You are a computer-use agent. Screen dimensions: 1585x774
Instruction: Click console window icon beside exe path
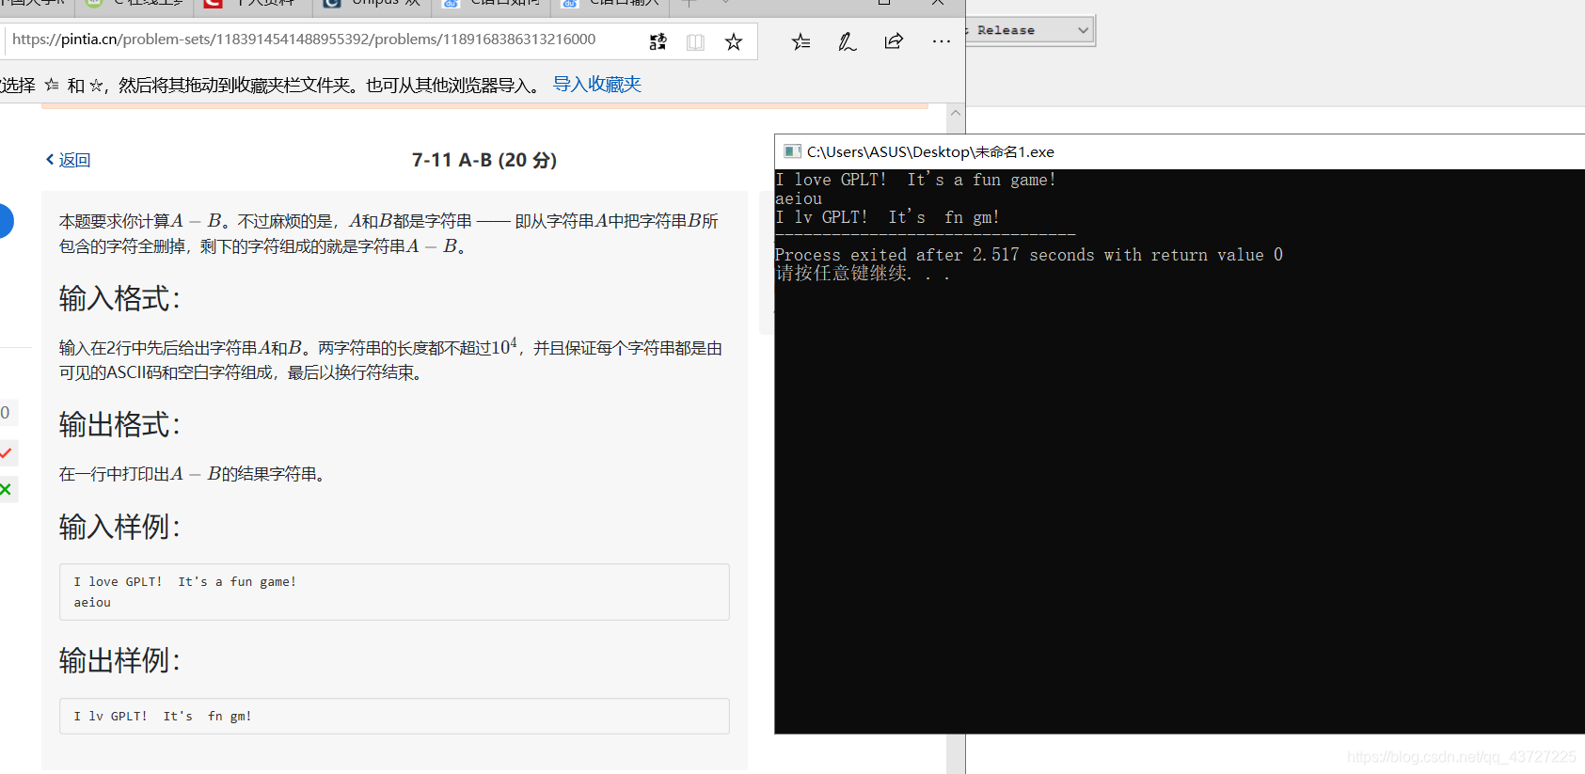click(792, 151)
